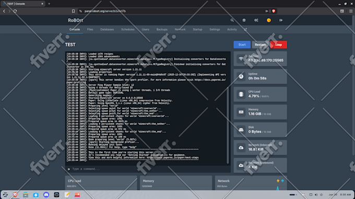Click the server address 68.230.89.170:25565
Image resolution: width=355 pixels, height=199 pixels.
coord(266,61)
